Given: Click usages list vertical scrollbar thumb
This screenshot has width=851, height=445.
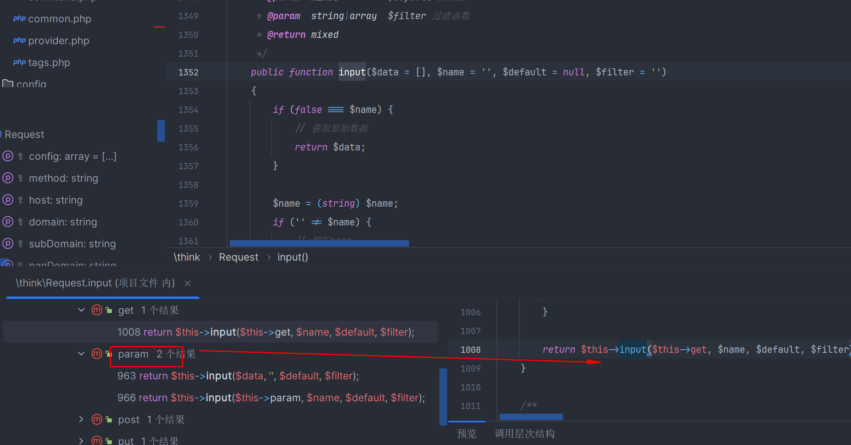Looking at the screenshot, I should (443, 397).
